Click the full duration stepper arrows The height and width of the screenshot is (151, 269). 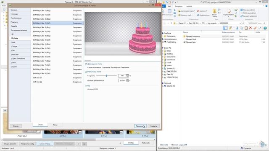[127, 81]
